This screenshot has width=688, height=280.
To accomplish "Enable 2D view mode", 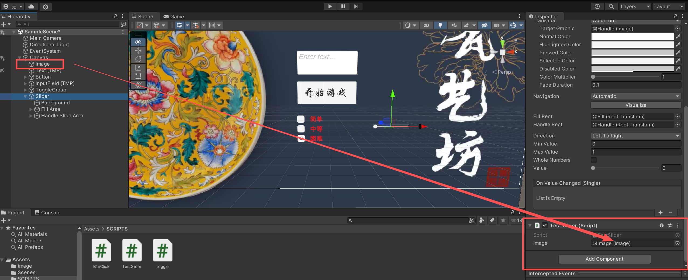I will click(426, 25).
